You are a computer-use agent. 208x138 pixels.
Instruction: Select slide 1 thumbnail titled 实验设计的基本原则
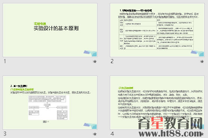(50, 30)
